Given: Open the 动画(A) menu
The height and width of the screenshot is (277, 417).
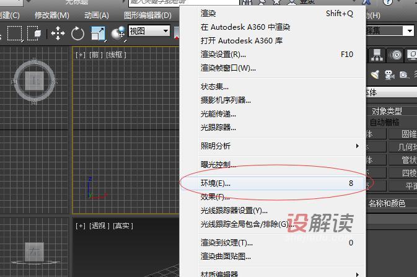Looking at the screenshot, I should click(x=97, y=15).
